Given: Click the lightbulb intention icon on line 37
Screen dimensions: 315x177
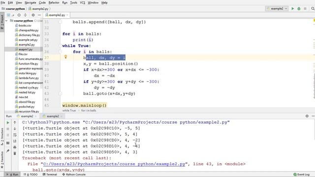Looking at the screenshot, I should (65, 57).
